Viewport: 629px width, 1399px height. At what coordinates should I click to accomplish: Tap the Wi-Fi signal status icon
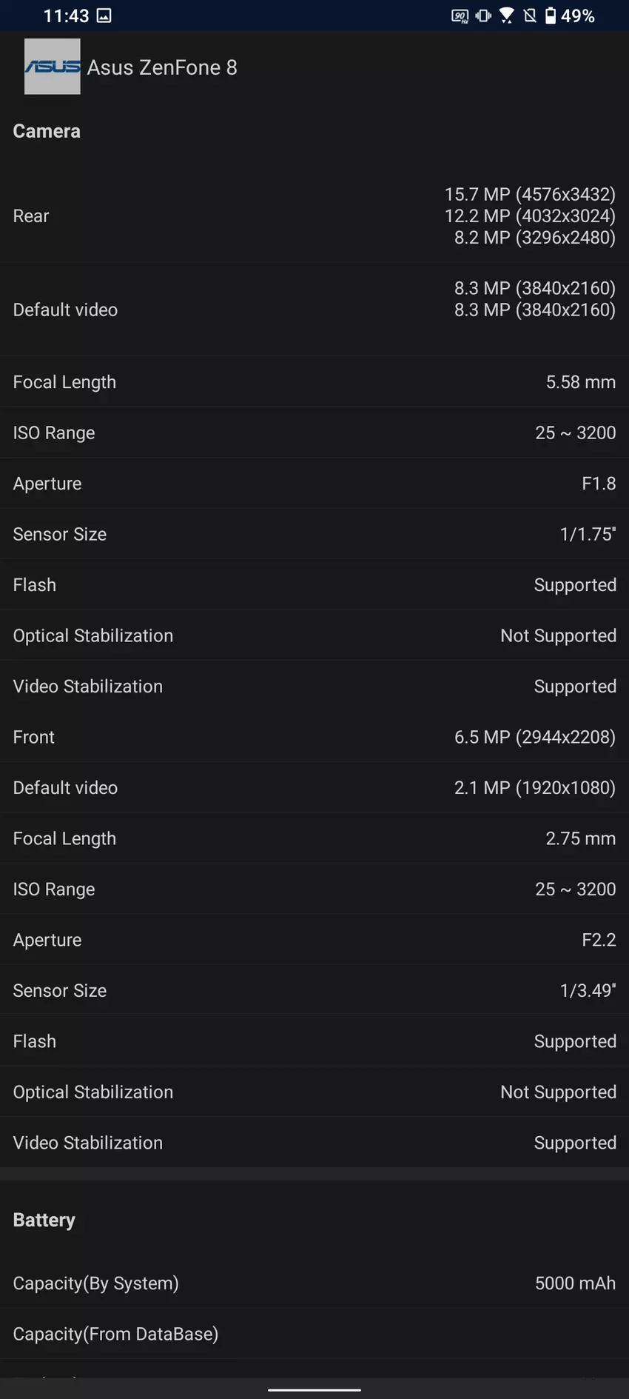coord(507,16)
